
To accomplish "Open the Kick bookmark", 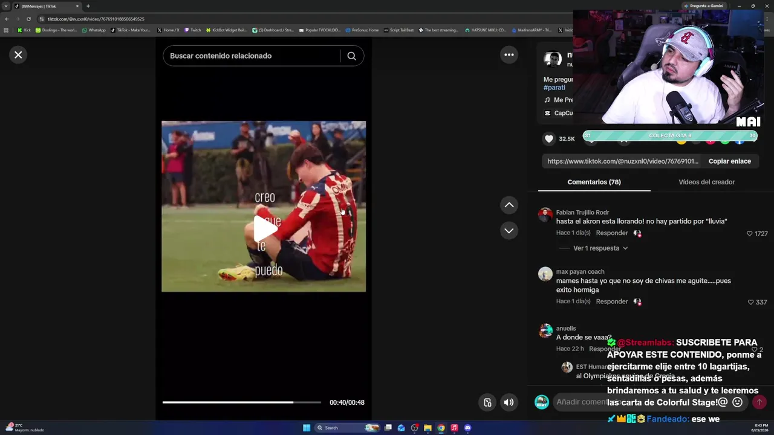I will pos(24,30).
